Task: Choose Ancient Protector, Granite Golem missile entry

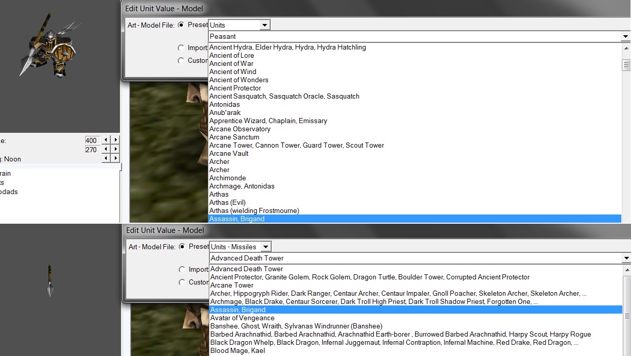Action: [x=416, y=277]
